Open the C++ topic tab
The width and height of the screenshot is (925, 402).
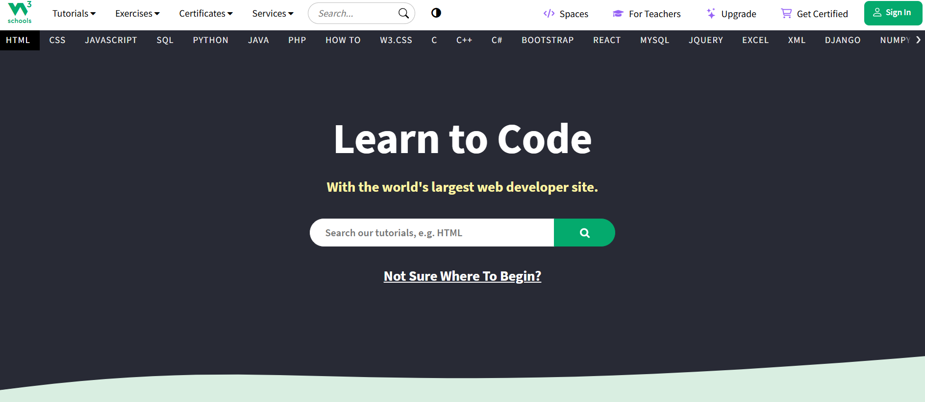point(464,40)
